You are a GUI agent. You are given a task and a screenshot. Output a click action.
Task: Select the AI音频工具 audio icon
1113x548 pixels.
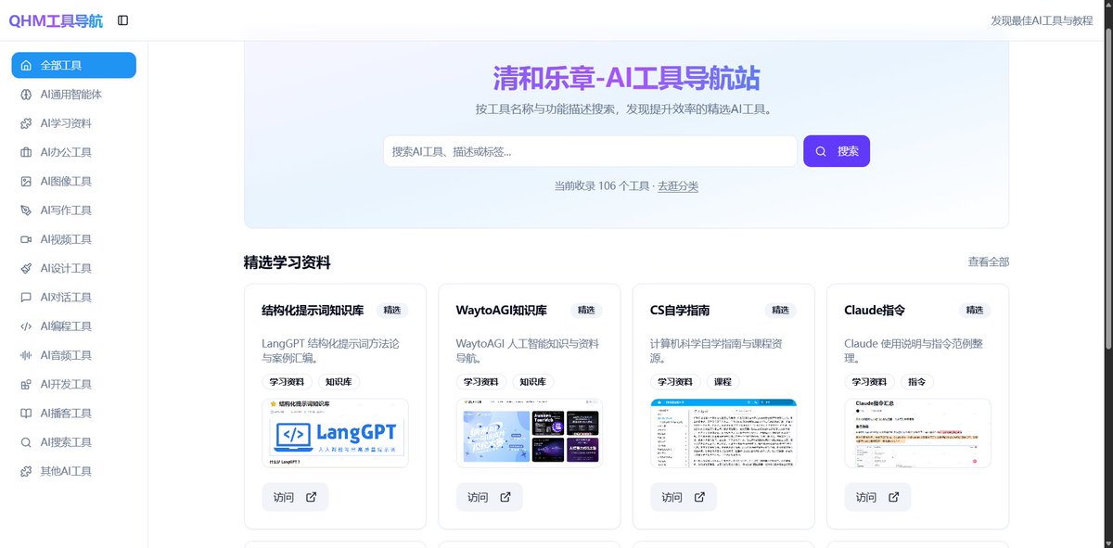(24, 354)
